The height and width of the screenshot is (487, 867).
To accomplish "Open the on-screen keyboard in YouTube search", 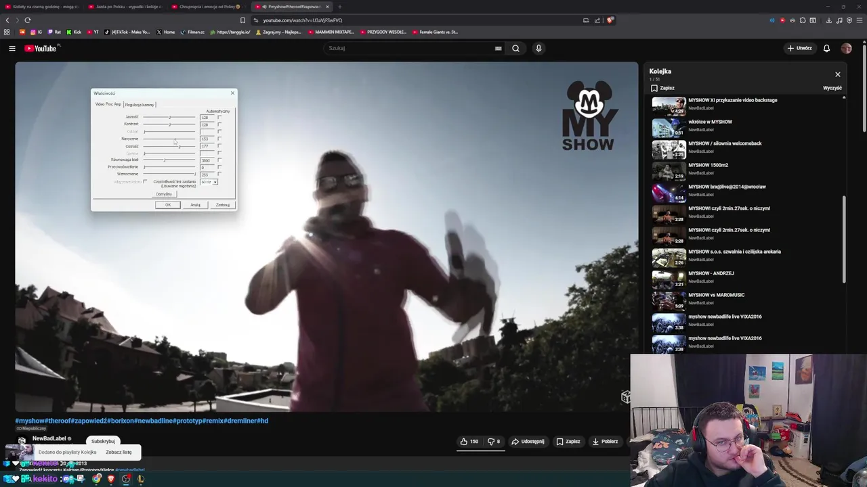I will (498, 48).
